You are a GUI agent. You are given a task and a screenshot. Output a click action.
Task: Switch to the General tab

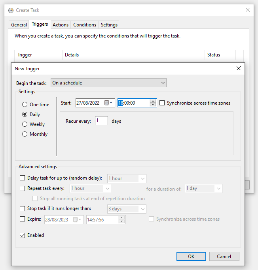[x=19, y=25]
